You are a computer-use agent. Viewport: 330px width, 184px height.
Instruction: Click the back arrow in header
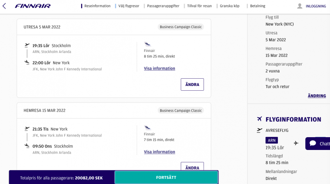(x=4, y=6)
